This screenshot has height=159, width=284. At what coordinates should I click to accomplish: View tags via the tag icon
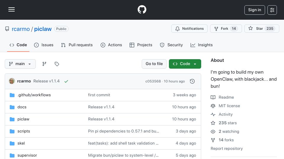[x=57, y=64]
